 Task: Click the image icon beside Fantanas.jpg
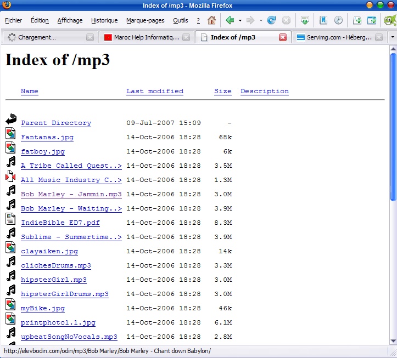10,133
